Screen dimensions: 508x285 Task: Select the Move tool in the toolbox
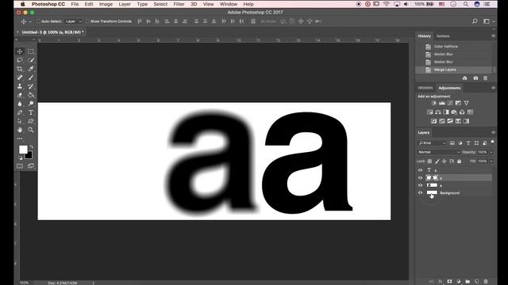point(20,51)
